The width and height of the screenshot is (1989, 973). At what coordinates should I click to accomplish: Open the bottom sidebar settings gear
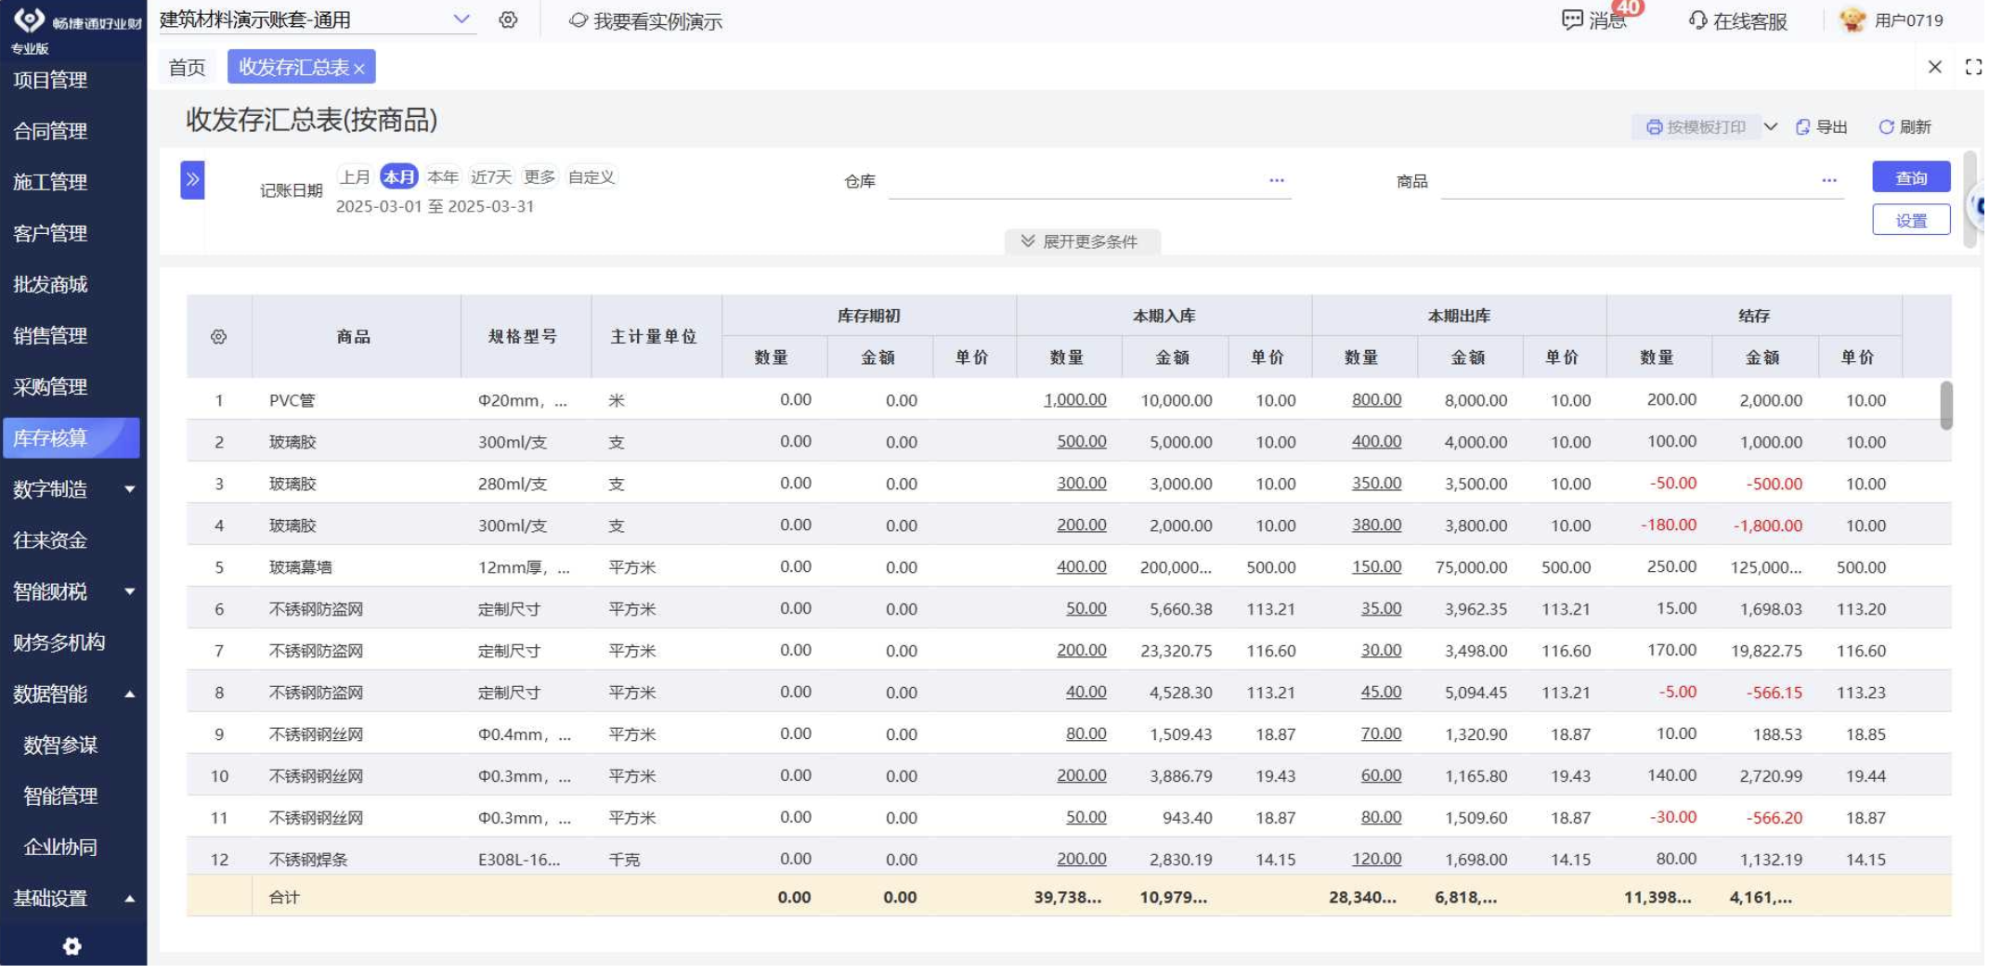71,947
